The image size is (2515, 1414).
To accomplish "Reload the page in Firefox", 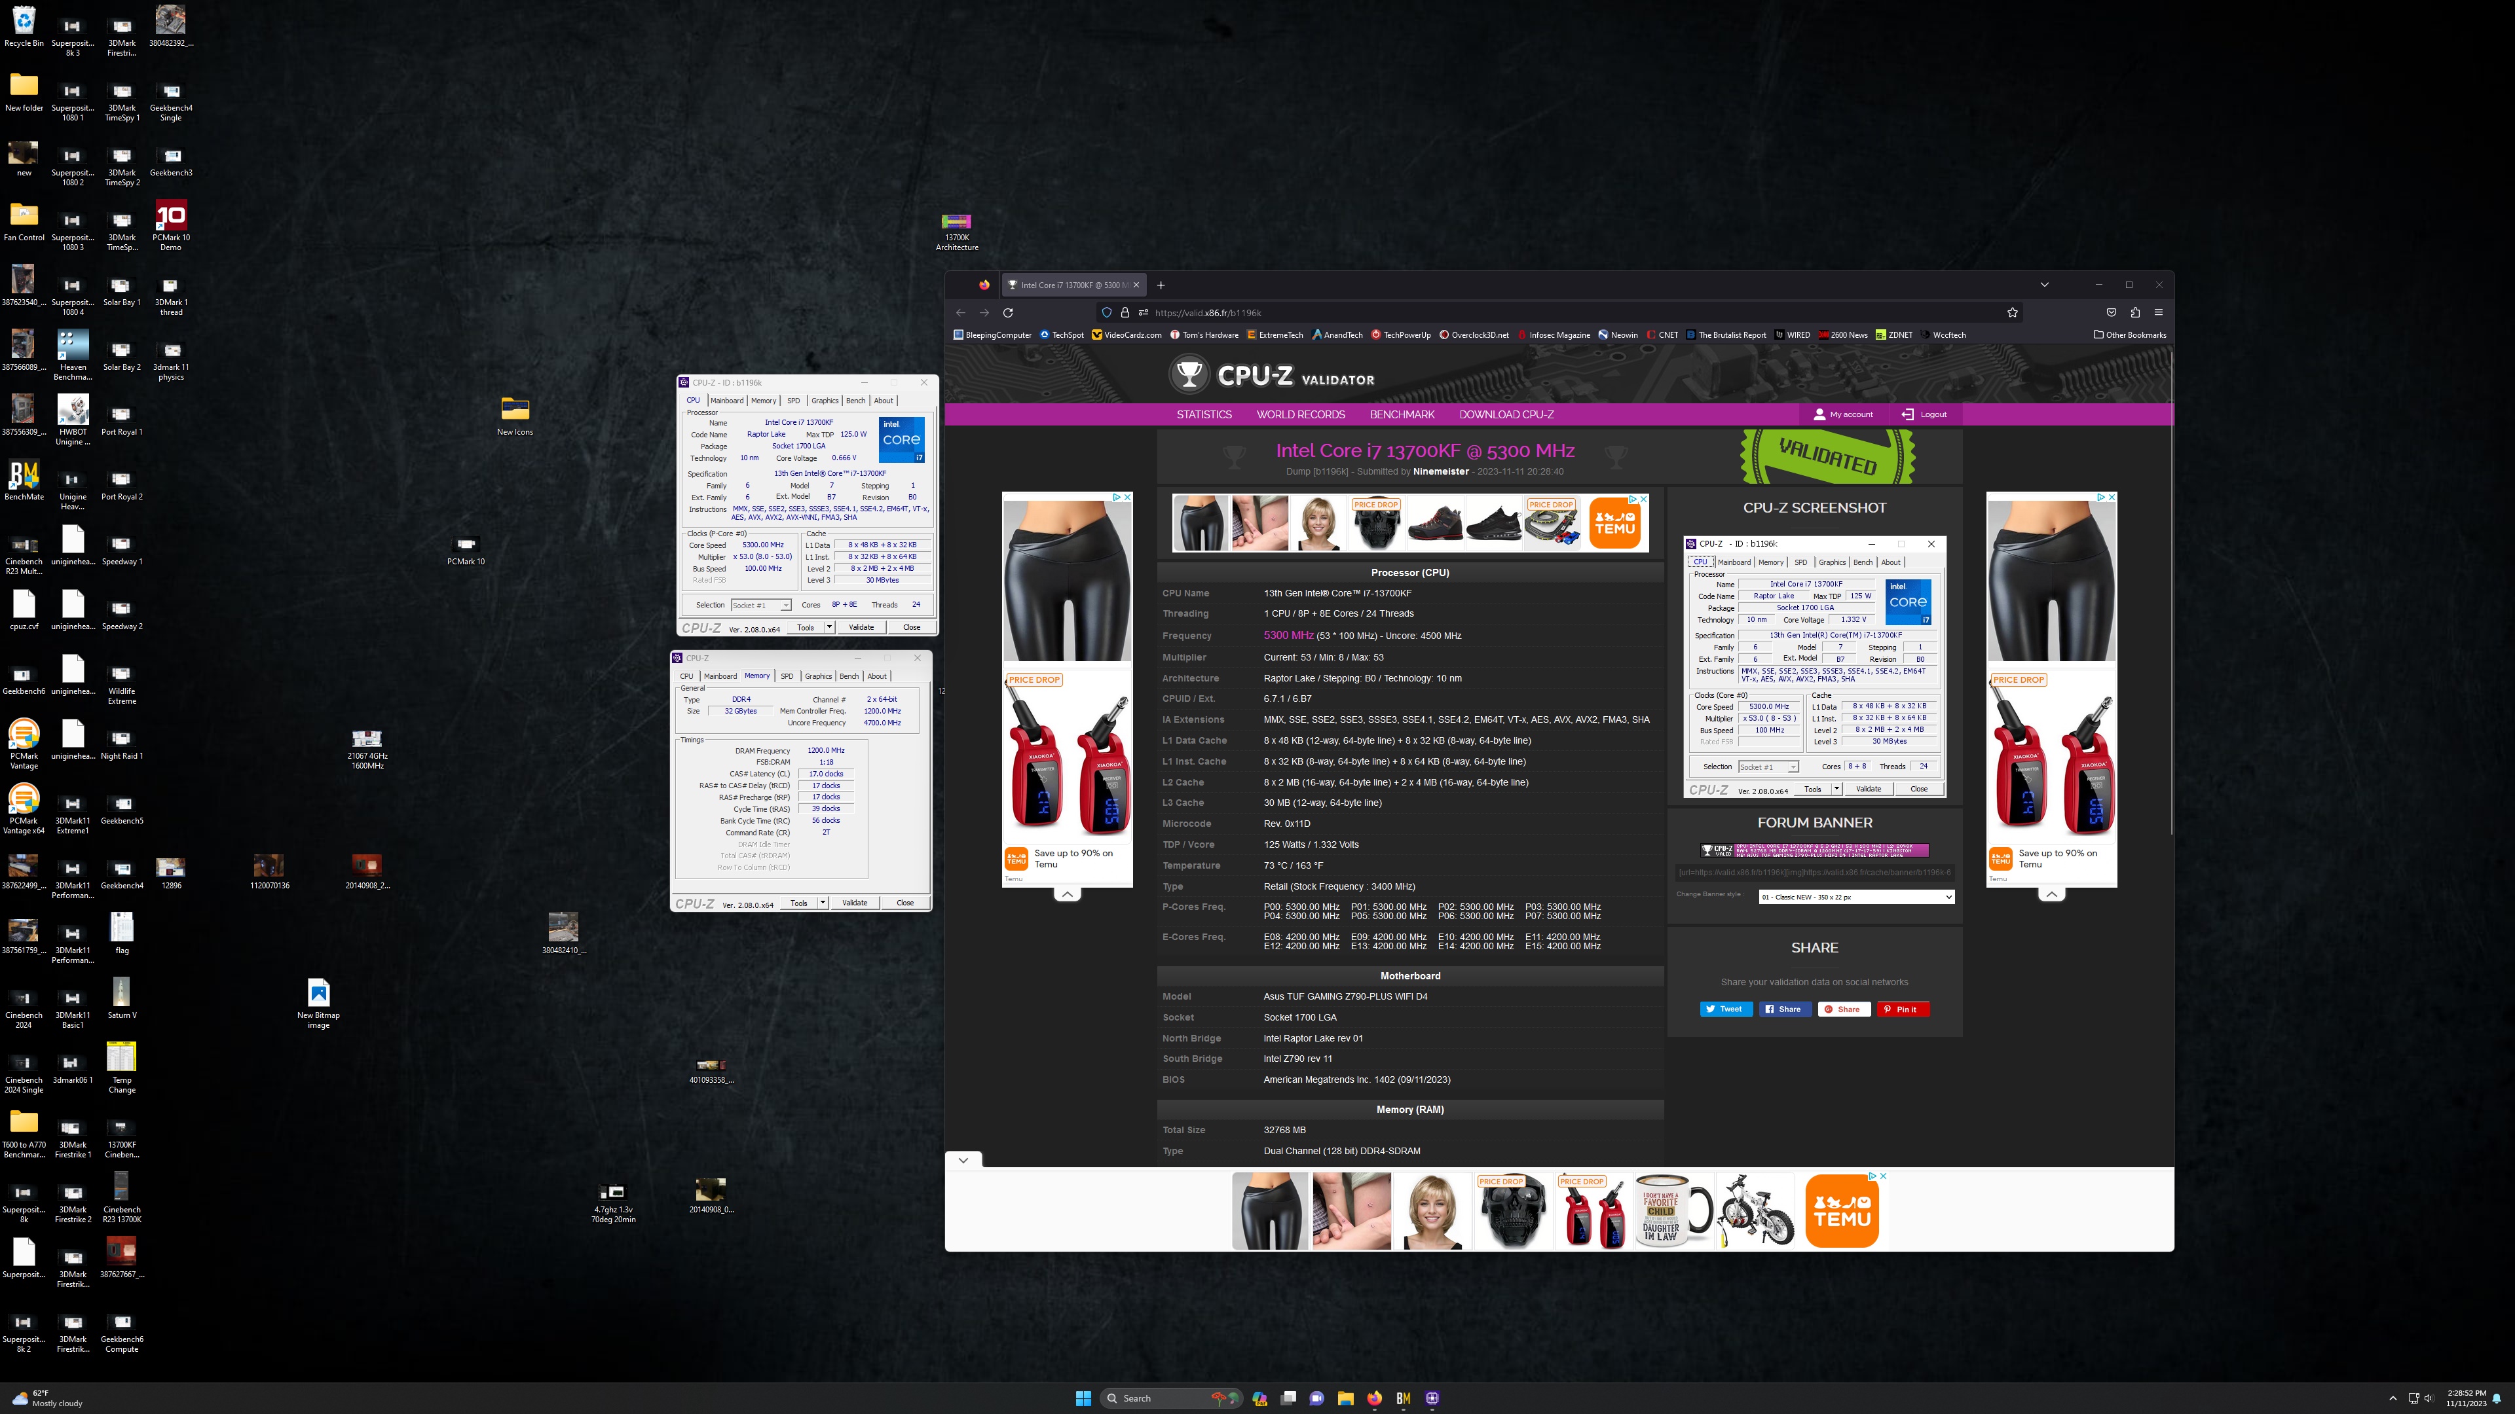I will pyautogui.click(x=1007, y=312).
